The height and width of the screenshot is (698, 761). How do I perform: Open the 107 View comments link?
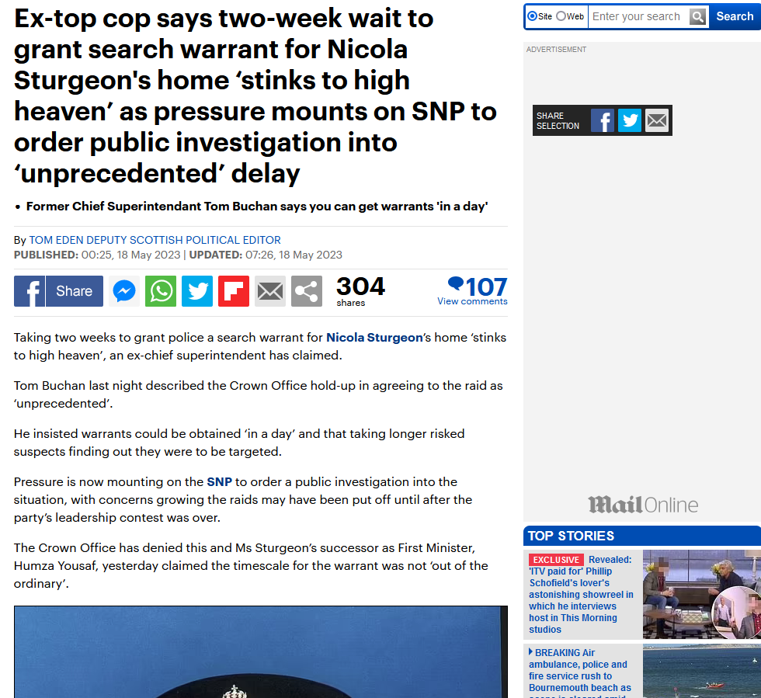click(472, 290)
